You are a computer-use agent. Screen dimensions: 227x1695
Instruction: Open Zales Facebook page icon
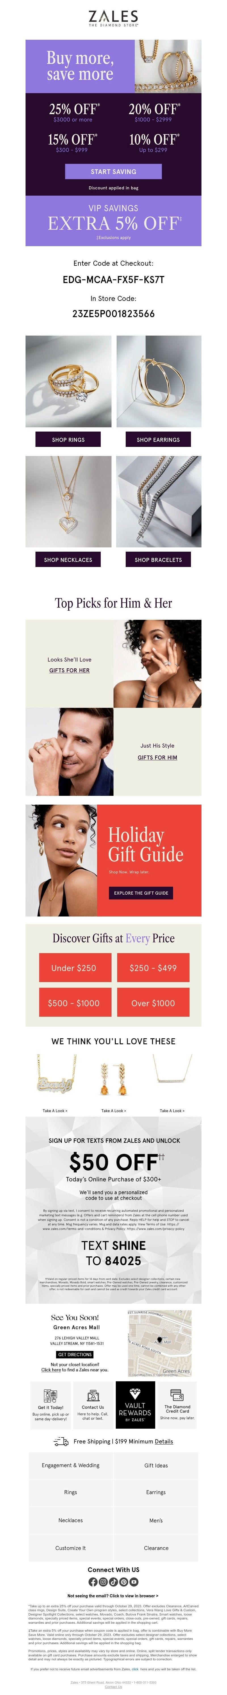coord(93,1582)
